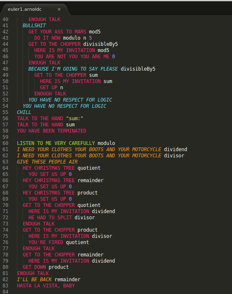Click divisibleBy5 after BECAUSE I'M GOING TO SAY PLEASE
Screen dimensions: 232x294
(x=138, y=69)
